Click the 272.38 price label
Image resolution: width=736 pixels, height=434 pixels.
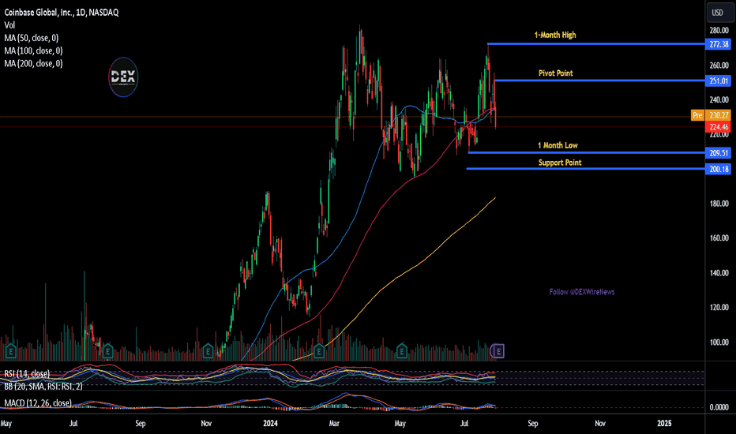(x=718, y=44)
